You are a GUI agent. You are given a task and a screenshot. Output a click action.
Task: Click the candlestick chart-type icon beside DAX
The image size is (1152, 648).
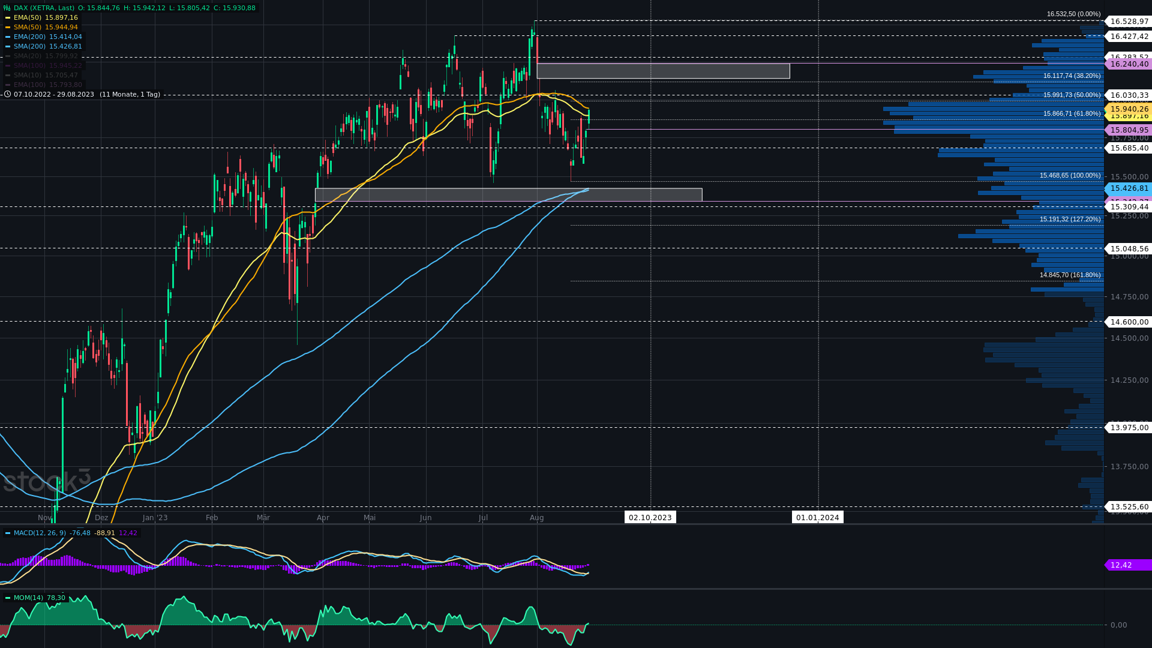7,8
